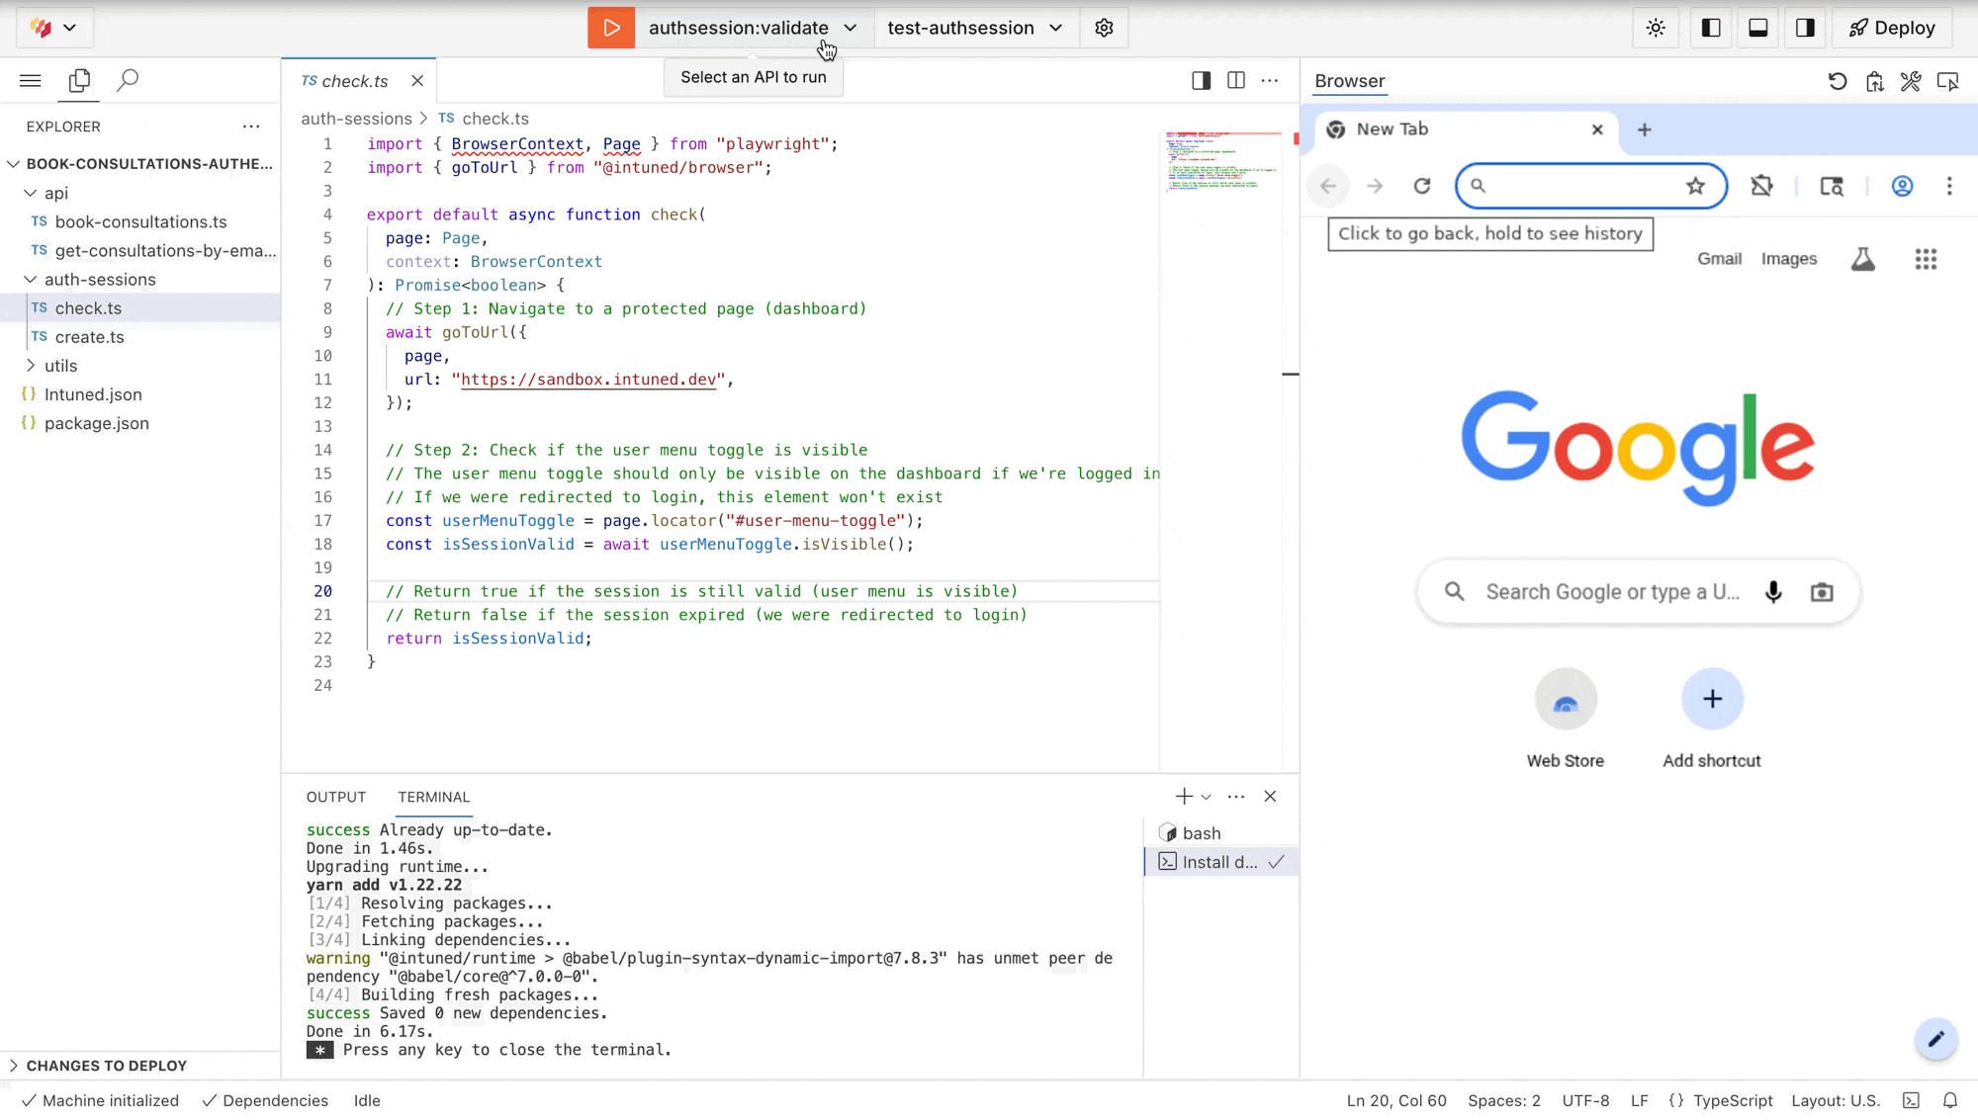Open check.ts in the auth-sessions folder
Viewport: 1978px width, 1120px height.
pos(88,307)
